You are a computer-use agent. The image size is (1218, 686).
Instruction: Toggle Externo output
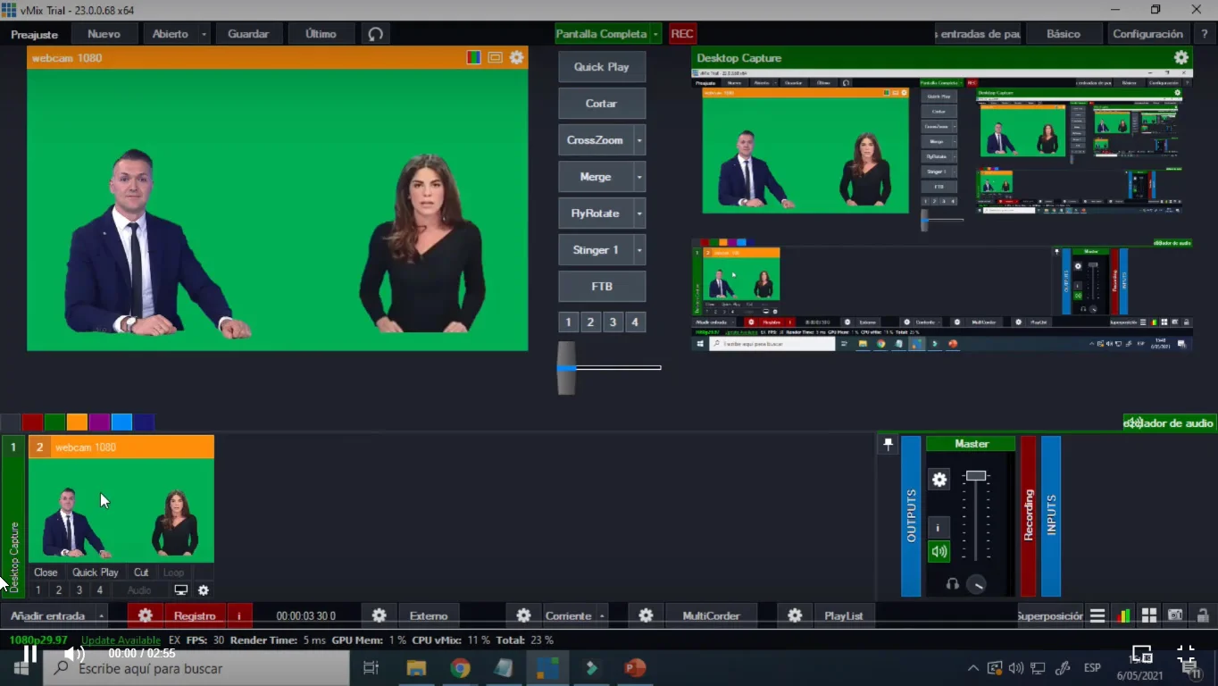click(x=428, y=615)
